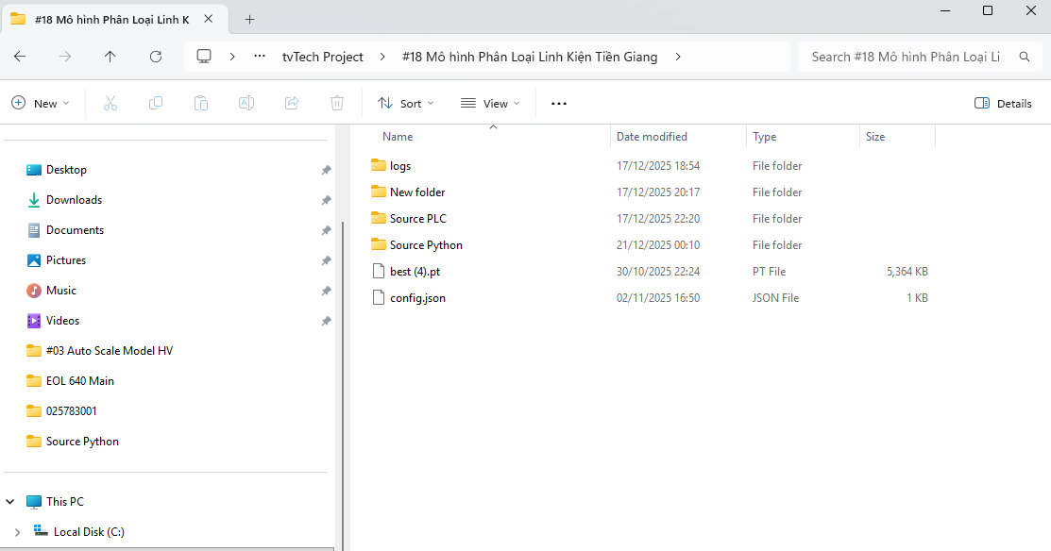Click the Copy icon in toolbar
Image resolution: width=1051 pixels, height=551 pixels.
[156, 103]
